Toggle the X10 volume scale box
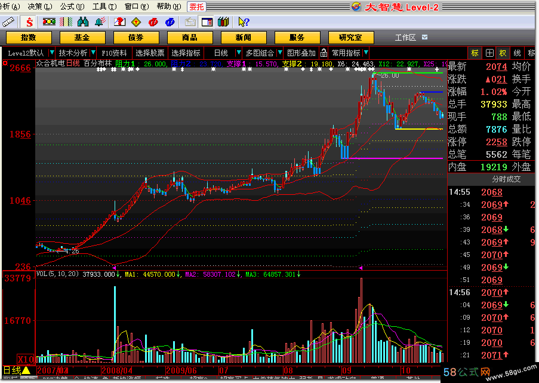The height and width of the screenshot is (383, 539). click(x=26, y=359)
